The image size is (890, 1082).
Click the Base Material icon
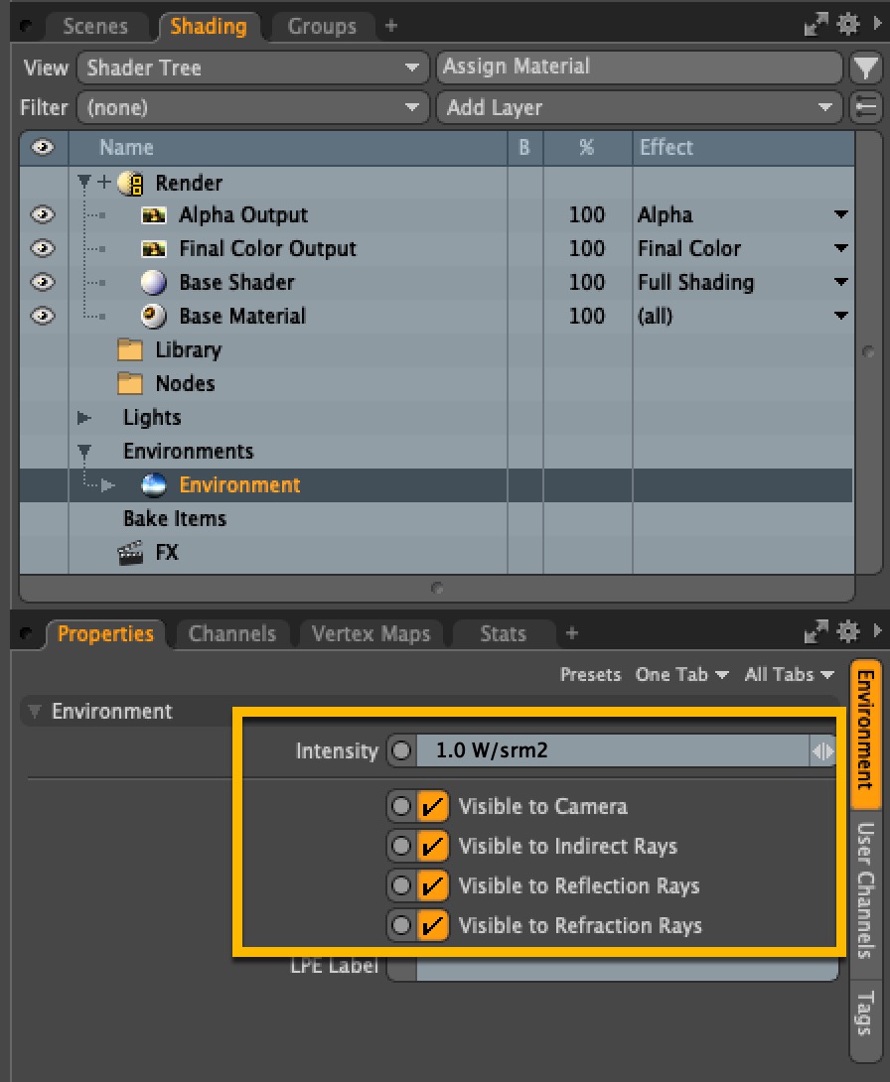point(154,317)
